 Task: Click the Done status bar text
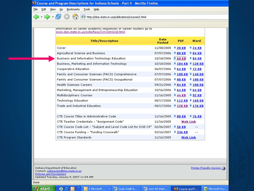[x=36, y=183]
